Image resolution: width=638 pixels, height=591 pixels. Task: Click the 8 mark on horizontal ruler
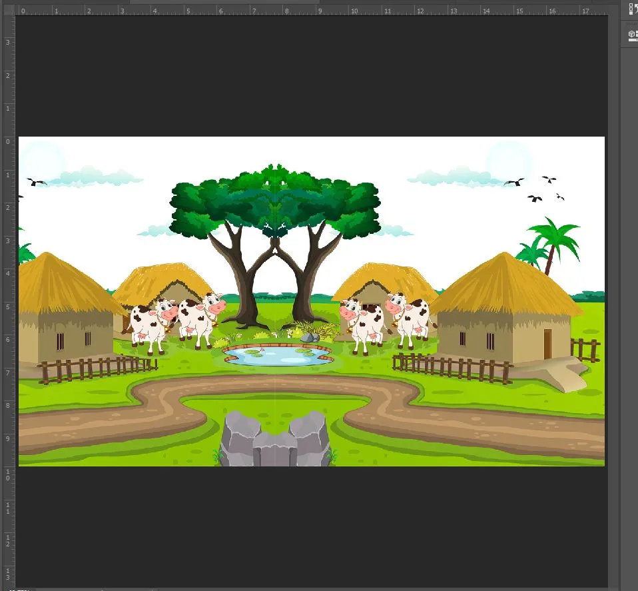coord(286,11)
